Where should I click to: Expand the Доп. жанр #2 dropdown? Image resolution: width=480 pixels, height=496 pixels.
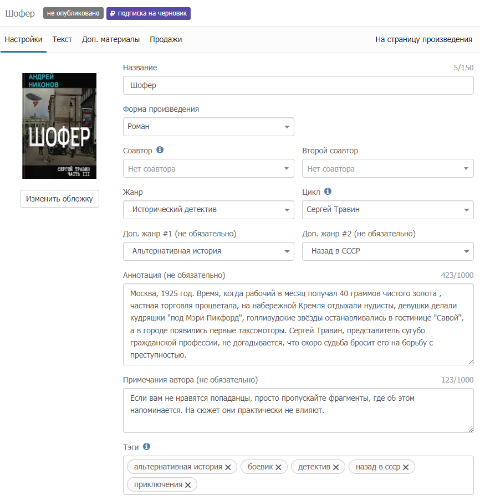387,251
